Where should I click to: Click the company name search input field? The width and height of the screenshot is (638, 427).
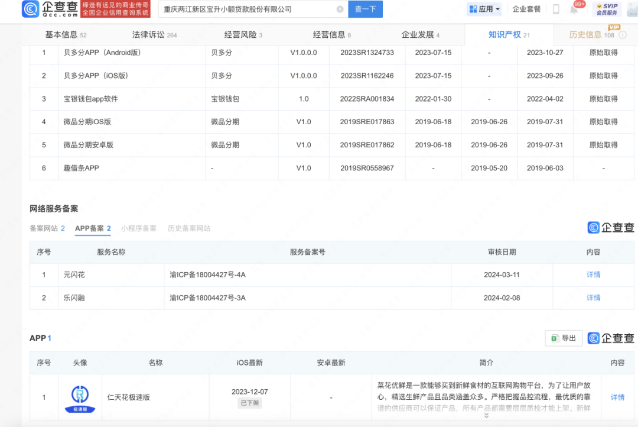(248, 9)
